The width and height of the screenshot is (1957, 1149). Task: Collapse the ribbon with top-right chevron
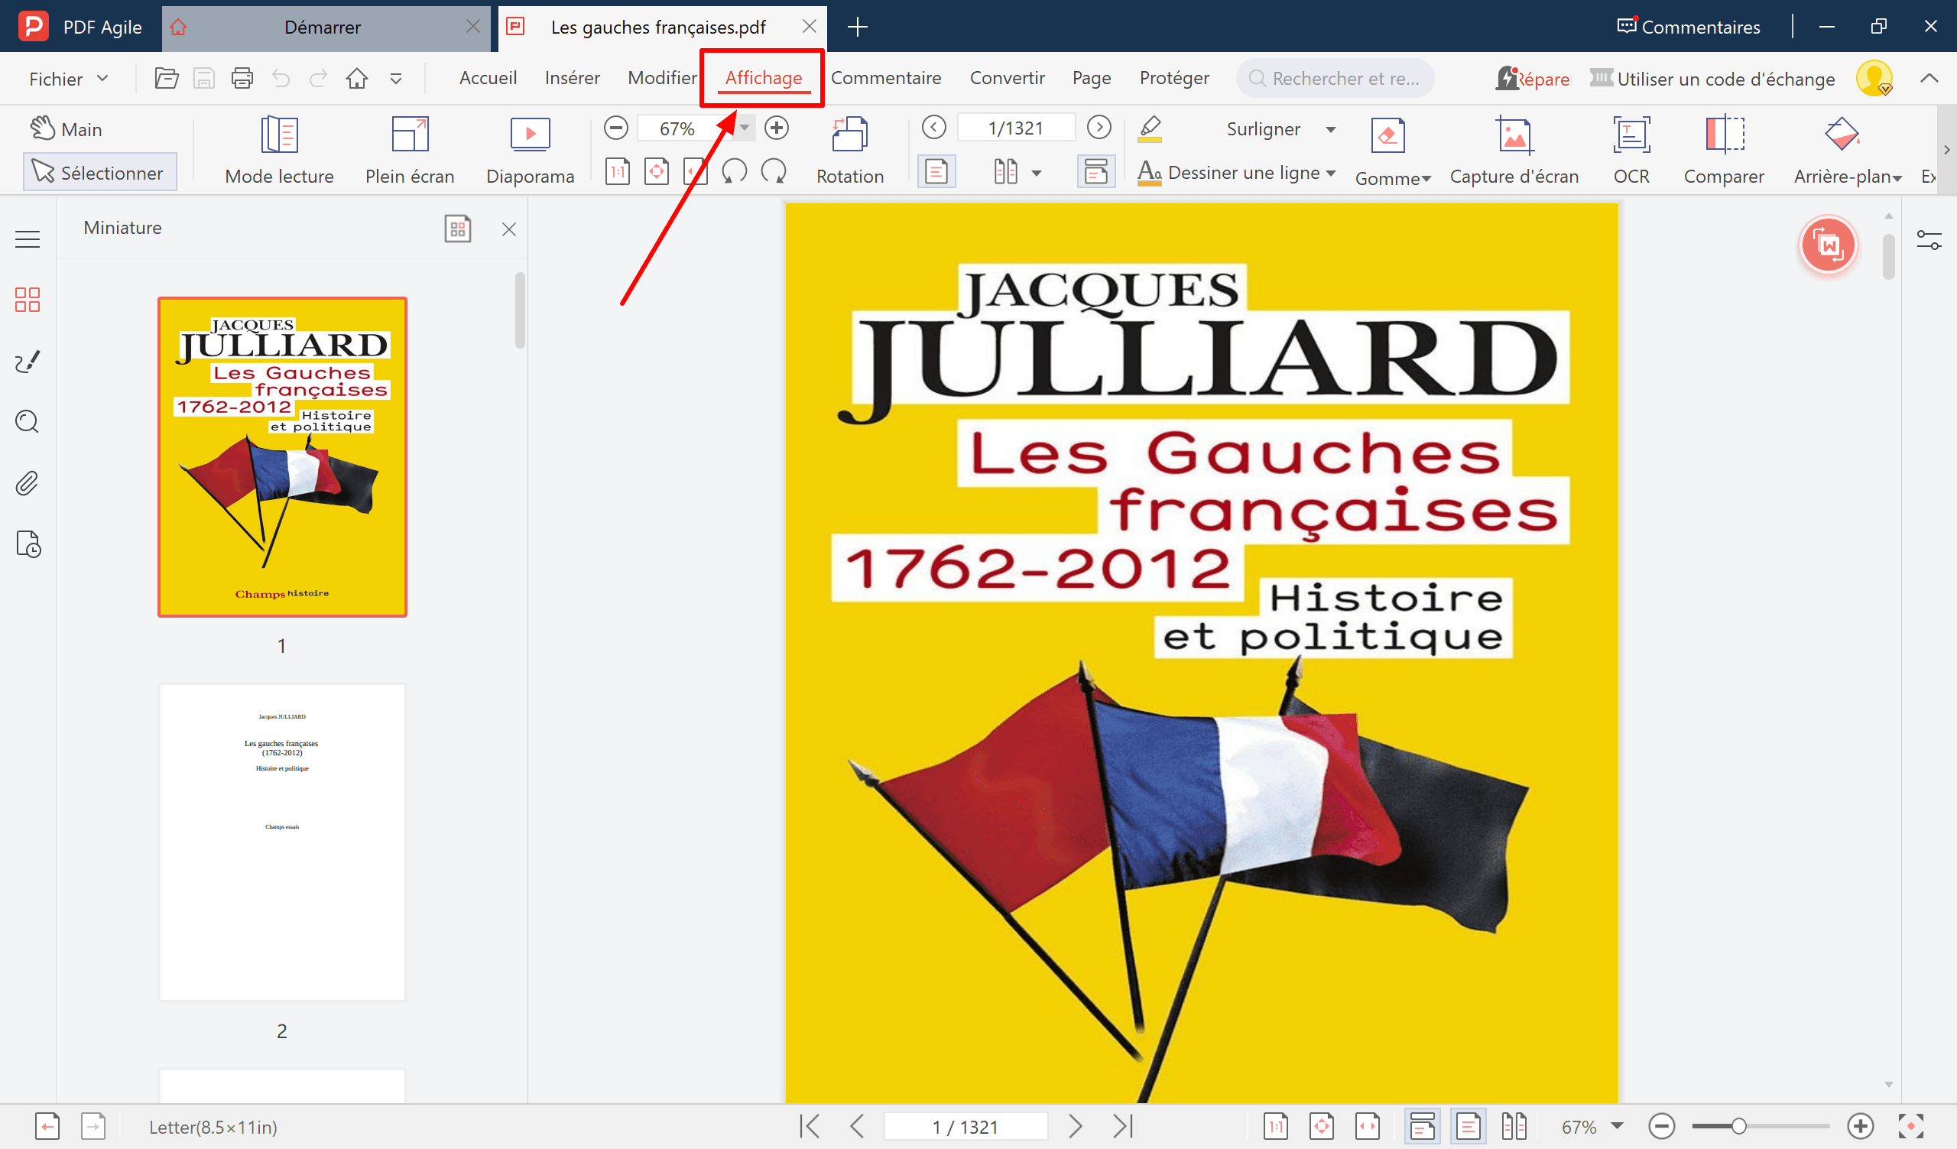pos(1929,79)
